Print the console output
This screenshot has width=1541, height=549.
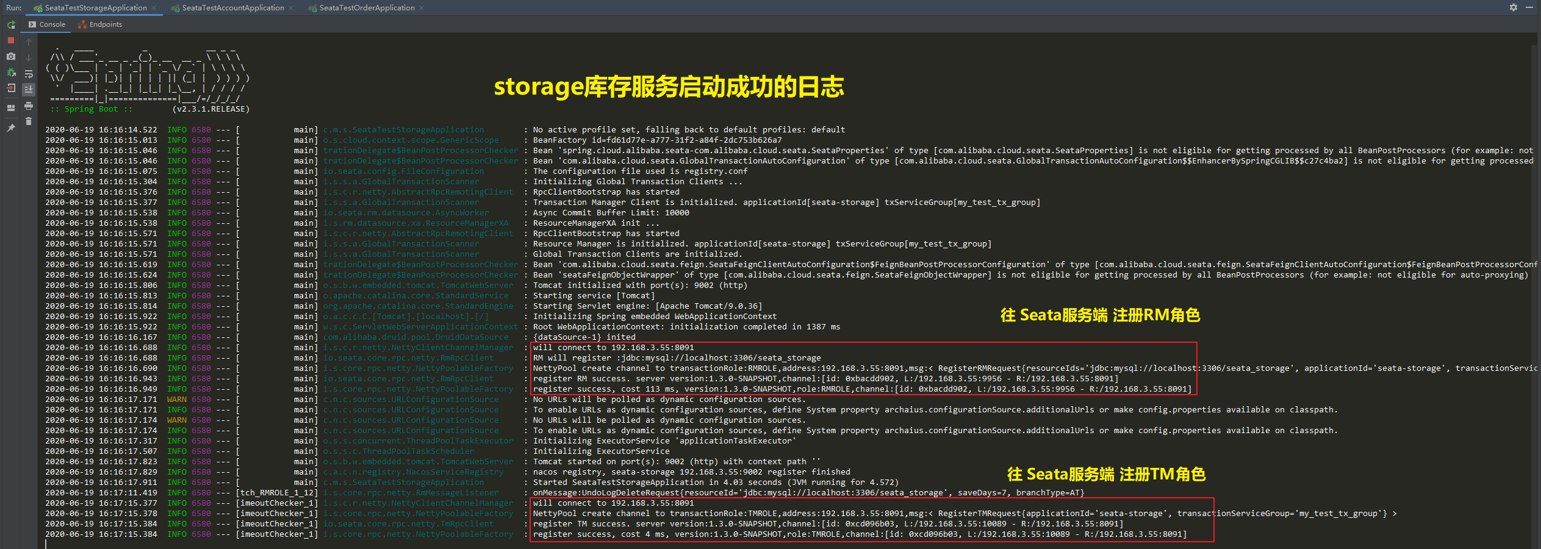(29, 106)
